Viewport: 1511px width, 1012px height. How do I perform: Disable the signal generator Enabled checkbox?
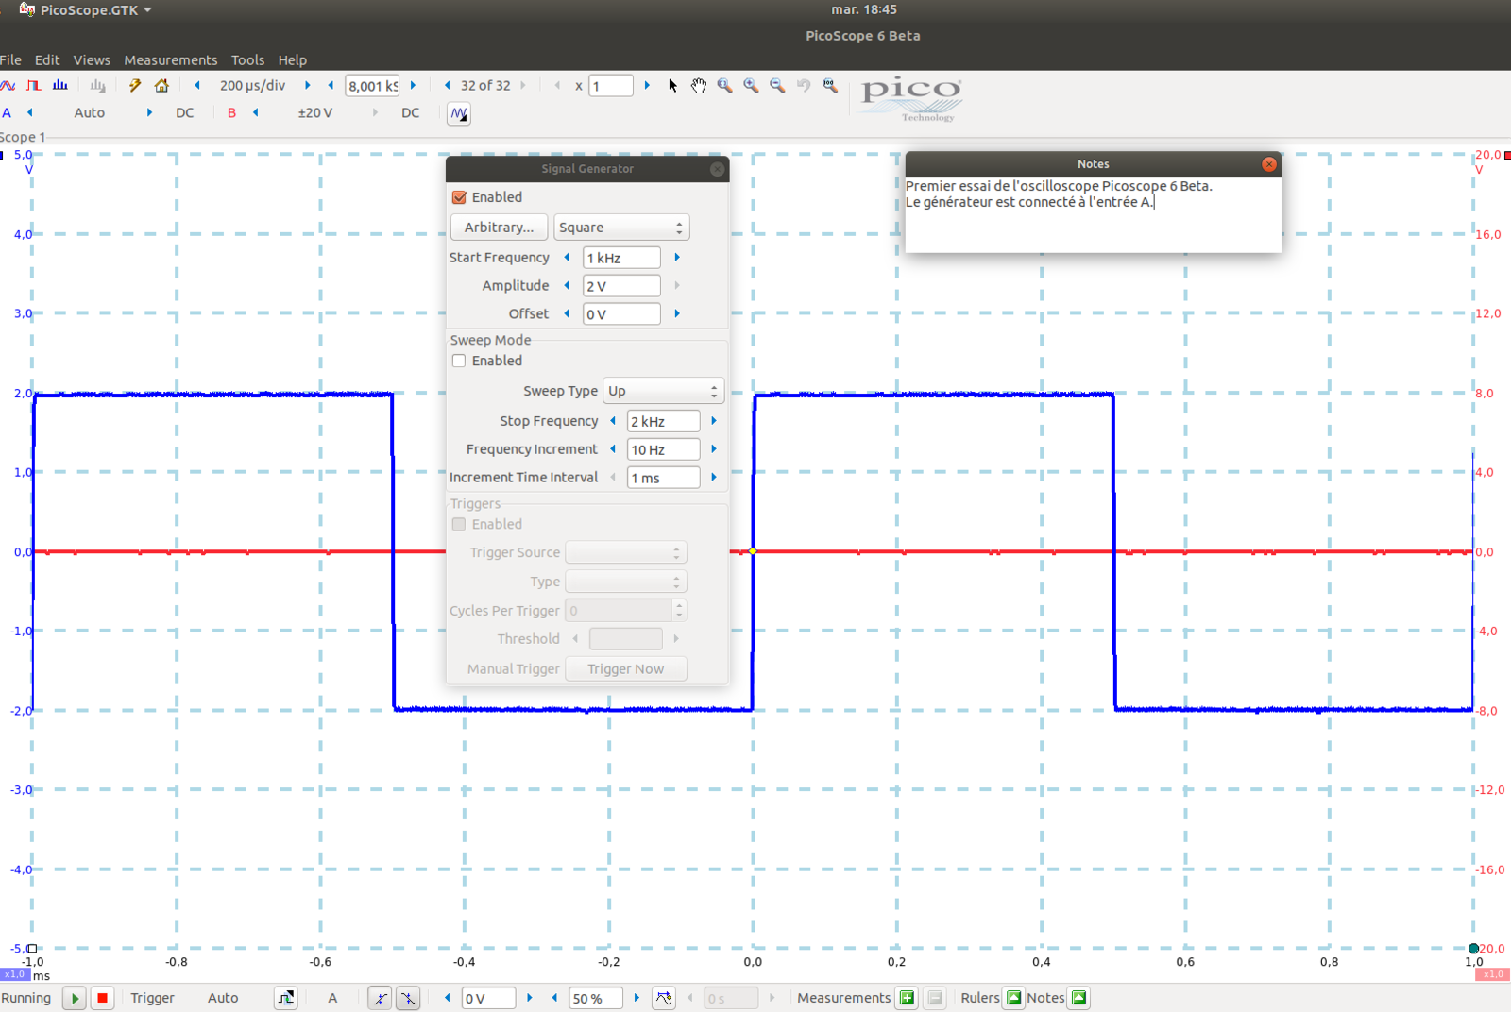pyautogui.click(x=460, y=197)
